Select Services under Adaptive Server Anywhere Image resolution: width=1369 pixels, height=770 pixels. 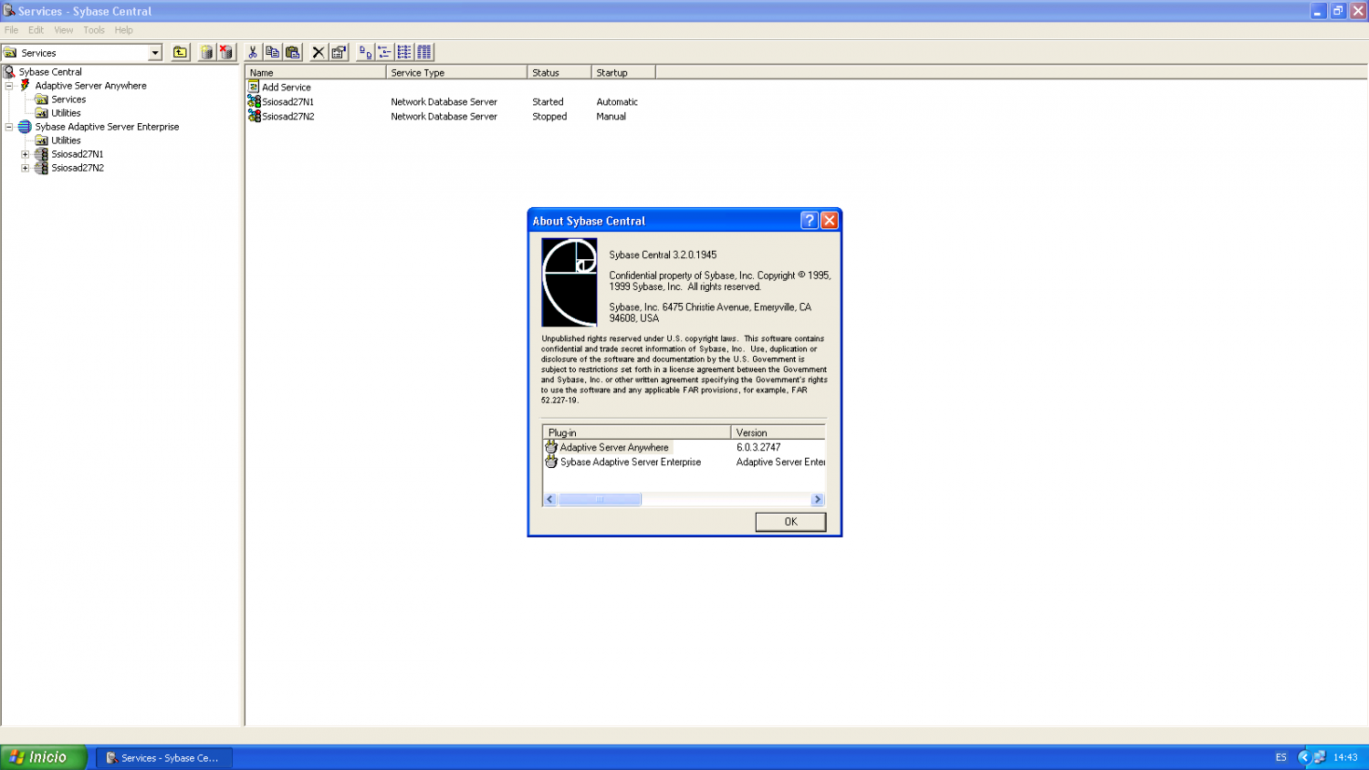tap(68, 99)
